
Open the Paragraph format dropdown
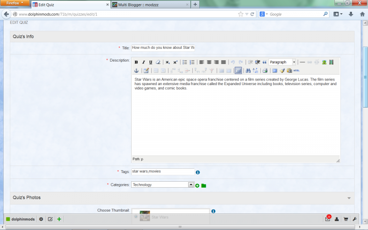[x=282, y=62]
